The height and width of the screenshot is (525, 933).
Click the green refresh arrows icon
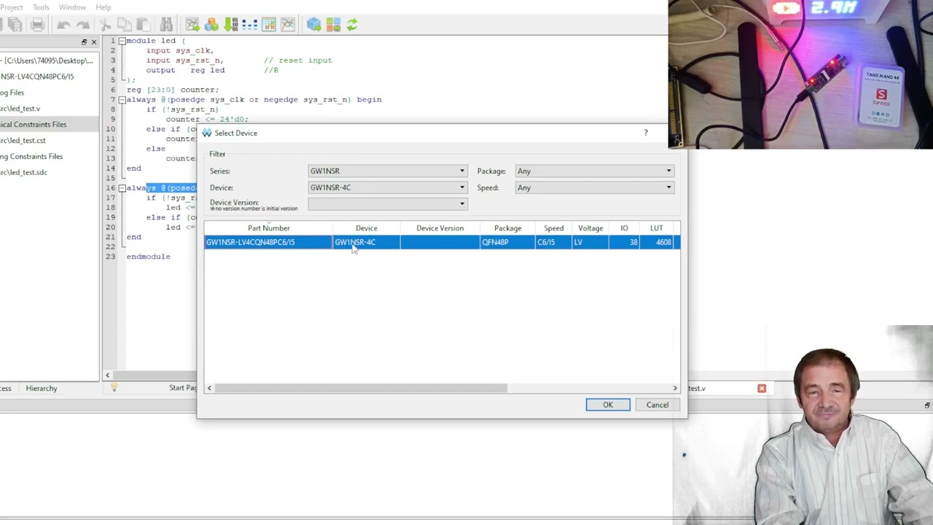pyautogui.click(x=351, y=25)
